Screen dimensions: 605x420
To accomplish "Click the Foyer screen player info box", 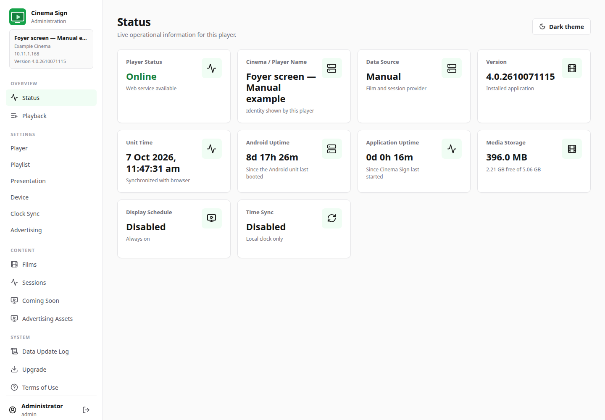I will coord(51,49).
